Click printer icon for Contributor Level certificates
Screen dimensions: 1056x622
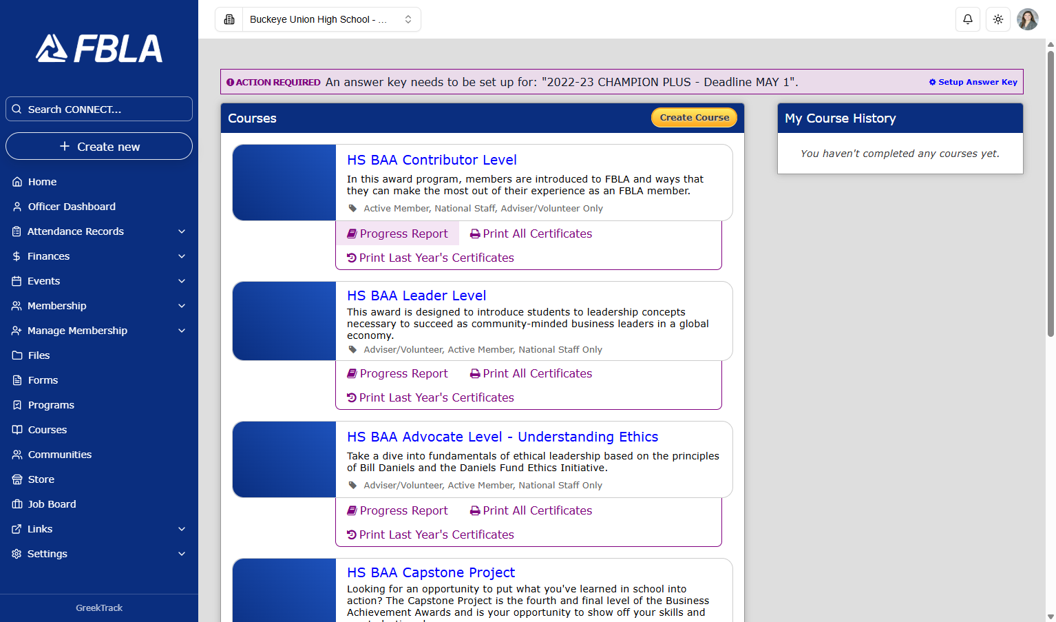(475, 234)
